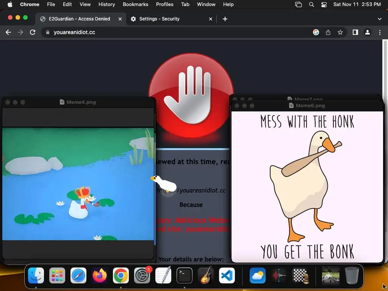This screenshot has width=388, height=291.
Task: Open a new tab
Action: coord(225,19)
